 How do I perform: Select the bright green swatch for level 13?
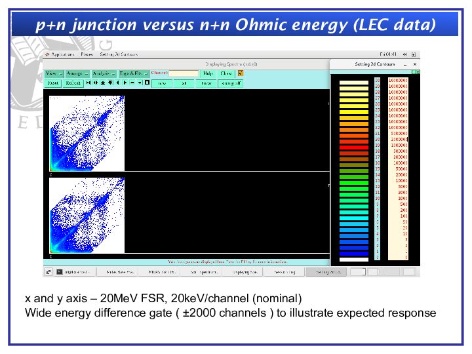pyautogui.click(x=354, y=183)
